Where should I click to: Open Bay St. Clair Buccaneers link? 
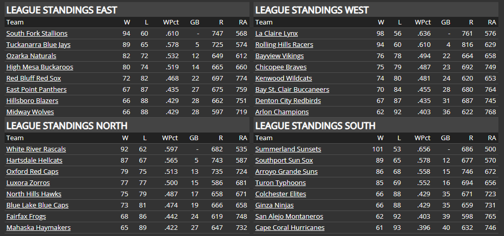(x=292, y=90)
